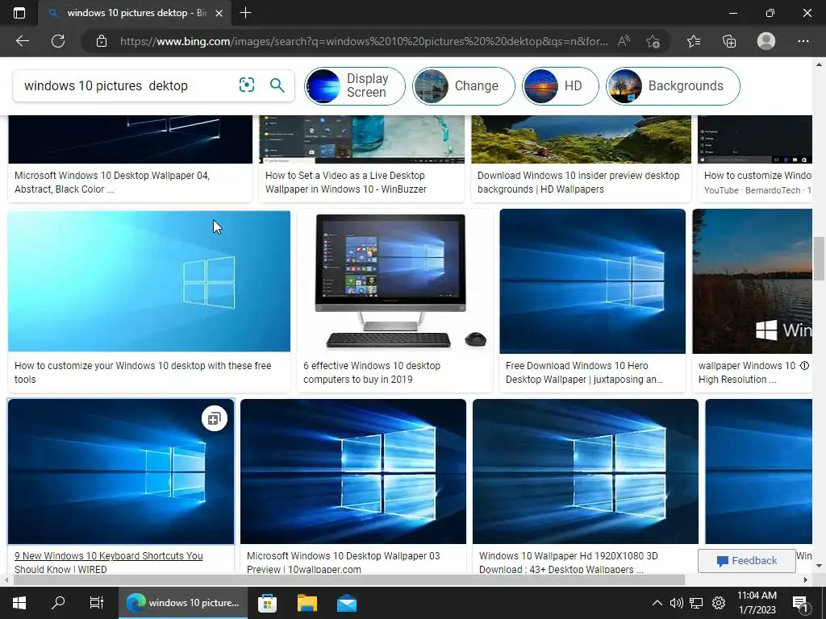This screenshot has height=619, width=826.
Task: Switch to Edge window on the taskbar
Action: tap(183, 603)
